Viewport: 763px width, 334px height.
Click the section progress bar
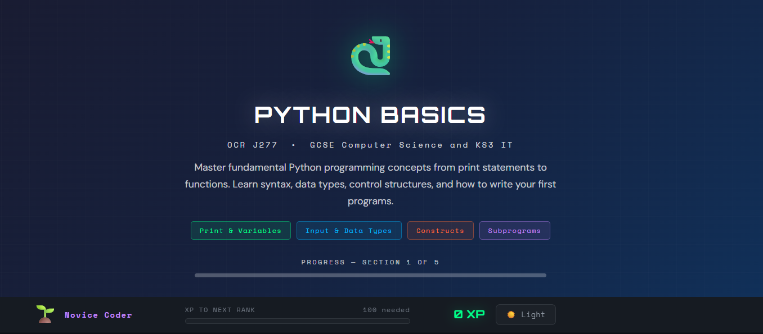370,275
